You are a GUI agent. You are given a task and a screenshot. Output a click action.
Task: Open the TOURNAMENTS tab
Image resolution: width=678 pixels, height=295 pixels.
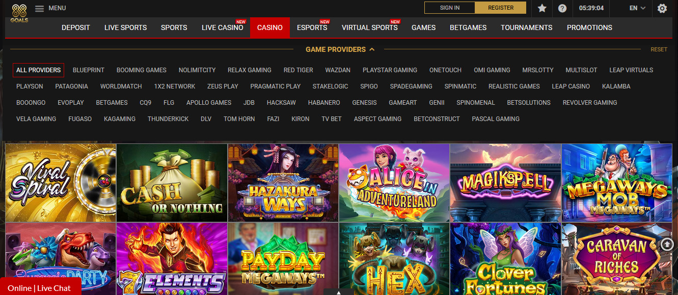526,27
